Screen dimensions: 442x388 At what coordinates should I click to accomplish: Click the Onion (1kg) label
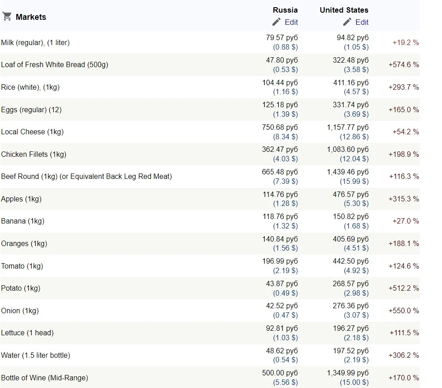(20, 311)
